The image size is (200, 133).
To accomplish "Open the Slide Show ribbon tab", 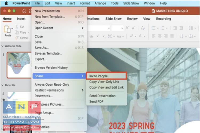I will [x=113, y=19].
